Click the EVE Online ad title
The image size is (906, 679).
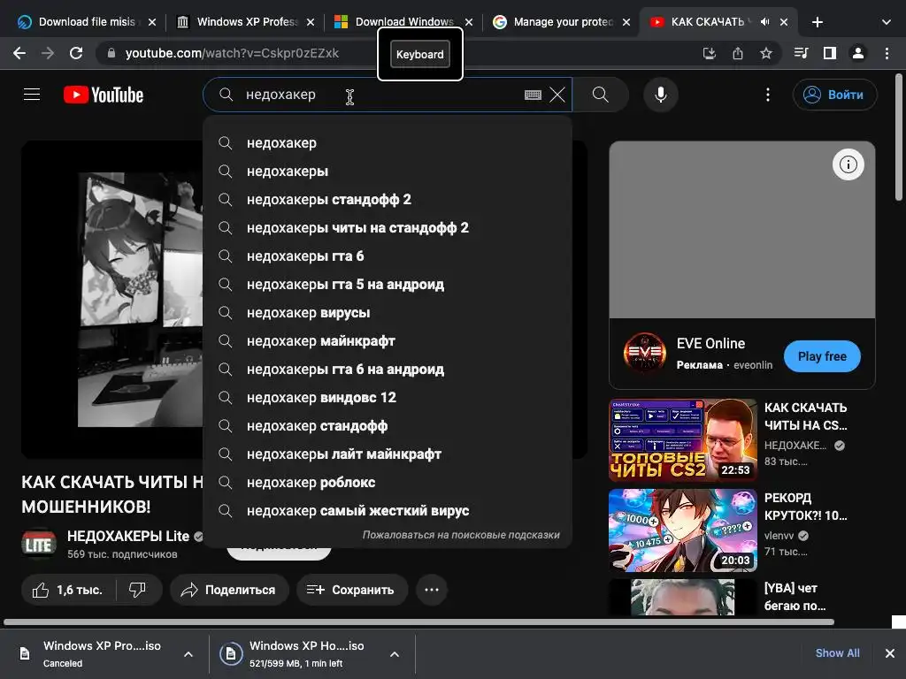(710, 344)
